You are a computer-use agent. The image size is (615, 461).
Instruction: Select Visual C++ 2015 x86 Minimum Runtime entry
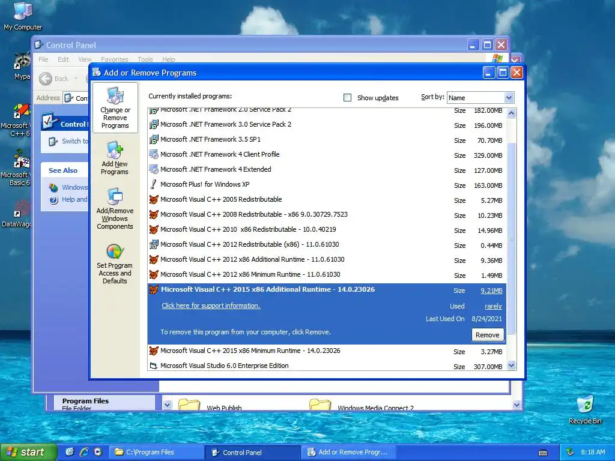327,351
